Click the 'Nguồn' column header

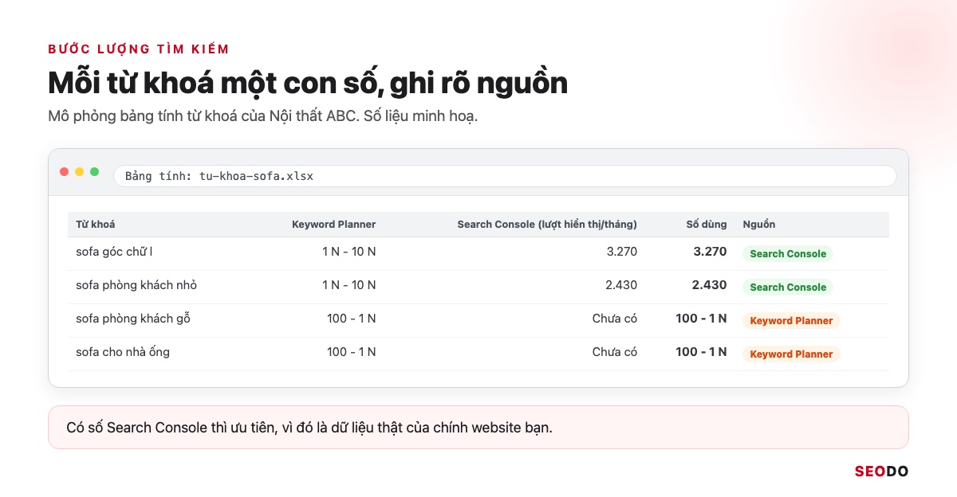[x=758, y=225]
